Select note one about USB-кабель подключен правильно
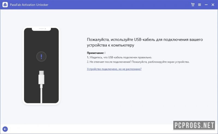Viewport: 218px width, 134px height. point(119,57)
